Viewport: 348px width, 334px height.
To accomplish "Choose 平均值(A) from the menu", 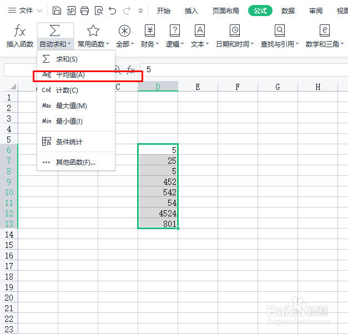I will coord(76,75).
